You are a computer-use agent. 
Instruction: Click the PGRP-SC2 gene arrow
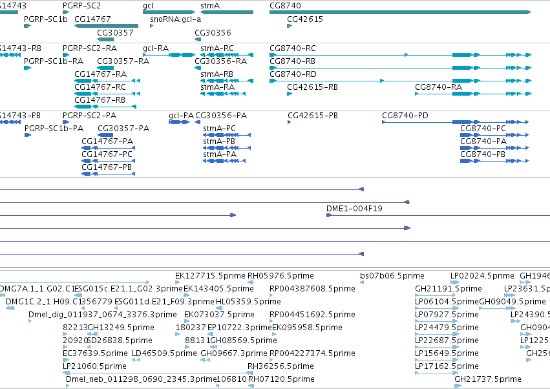pos(66,12)
